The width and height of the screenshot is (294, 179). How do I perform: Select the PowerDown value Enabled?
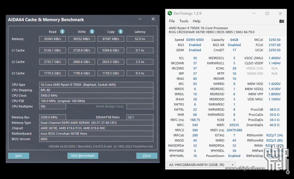(x=234, y=156)
